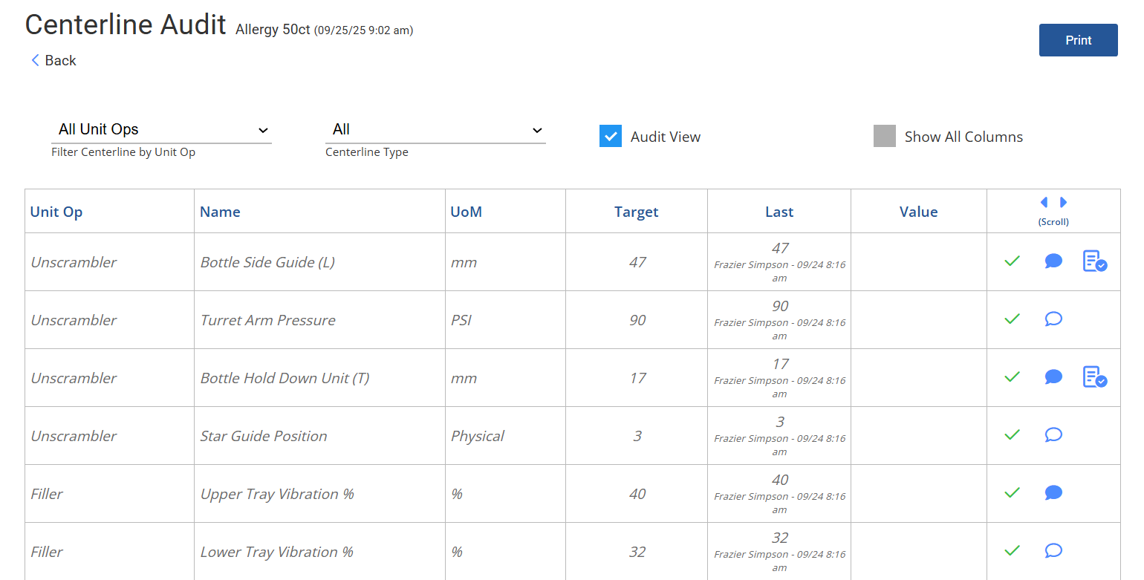Confirm Turret Arm Pressure with its checkmark
1144x580 pixels.
coord(1011,319)
